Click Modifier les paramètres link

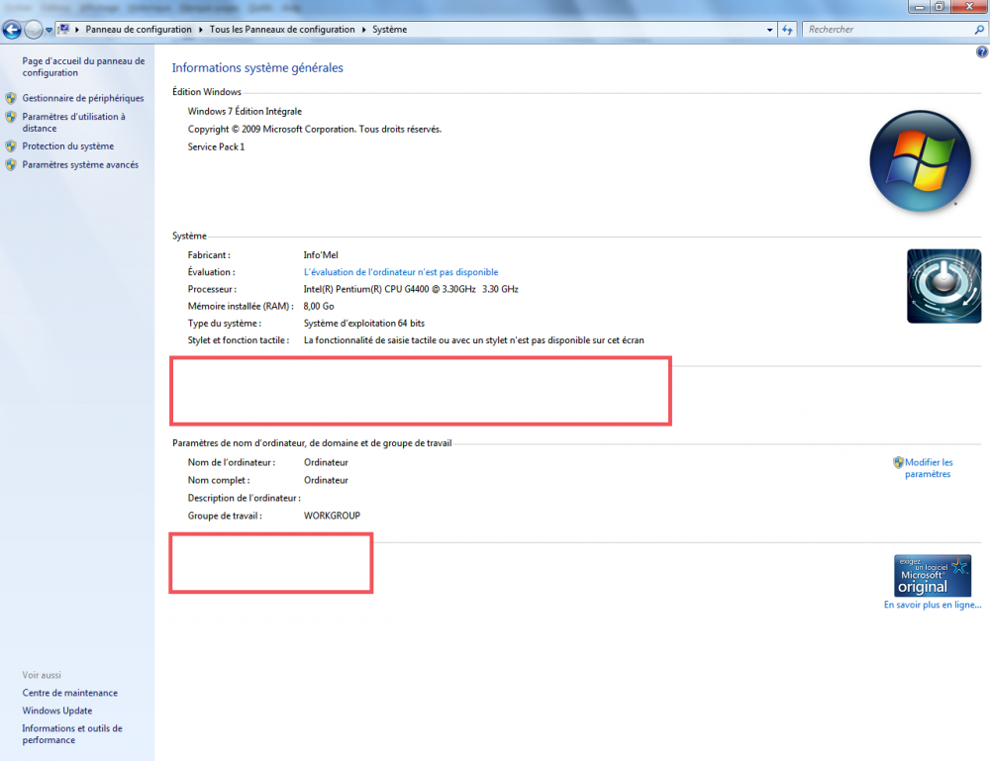[928, 468]
